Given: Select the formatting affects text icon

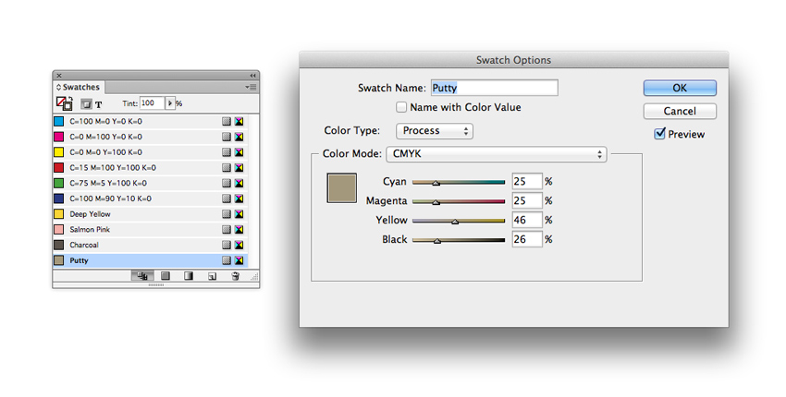Looking at the screenshot, I should coord(99,104).
